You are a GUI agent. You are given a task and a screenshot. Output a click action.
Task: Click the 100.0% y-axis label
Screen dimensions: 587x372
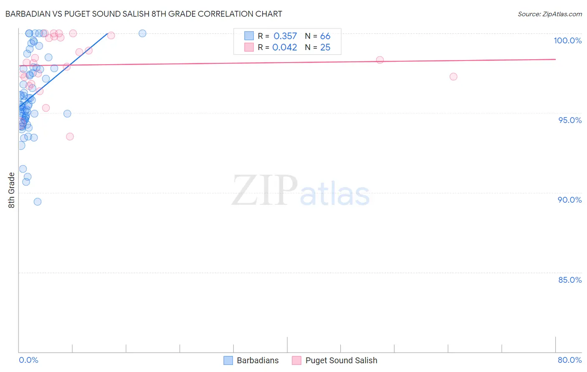click(x=568, y=40)
